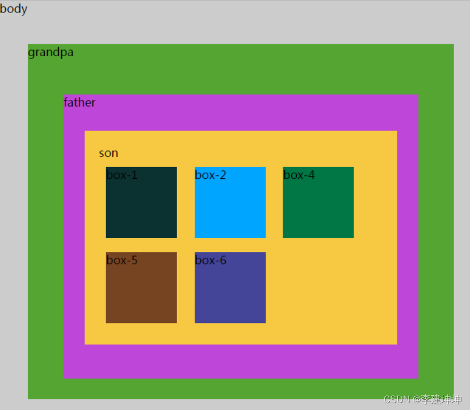Select the 'box-2' label text
Screen dimensions: 470x410
[x=211, y=175]
